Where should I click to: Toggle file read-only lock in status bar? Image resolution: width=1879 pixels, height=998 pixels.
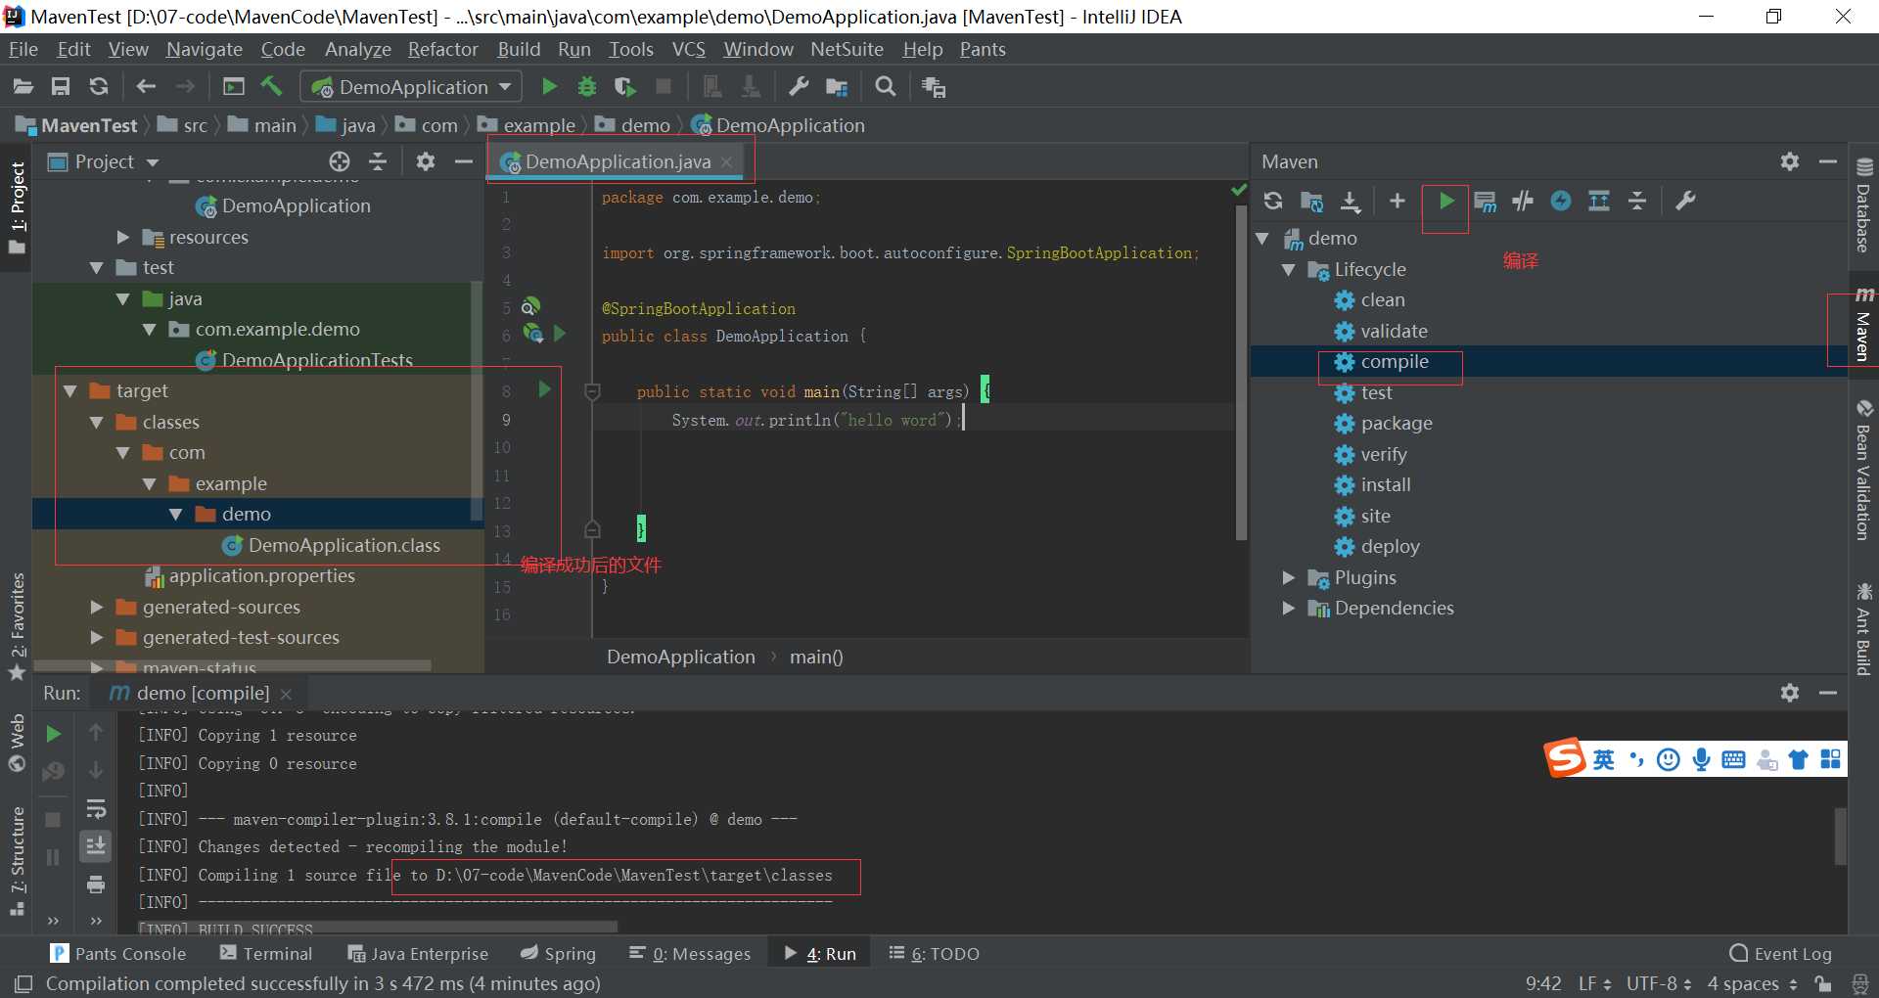tap(1822, 983)
